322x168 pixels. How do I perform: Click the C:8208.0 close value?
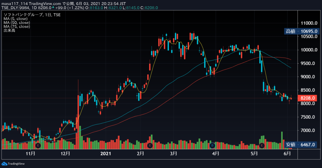(x=149, y=8)
